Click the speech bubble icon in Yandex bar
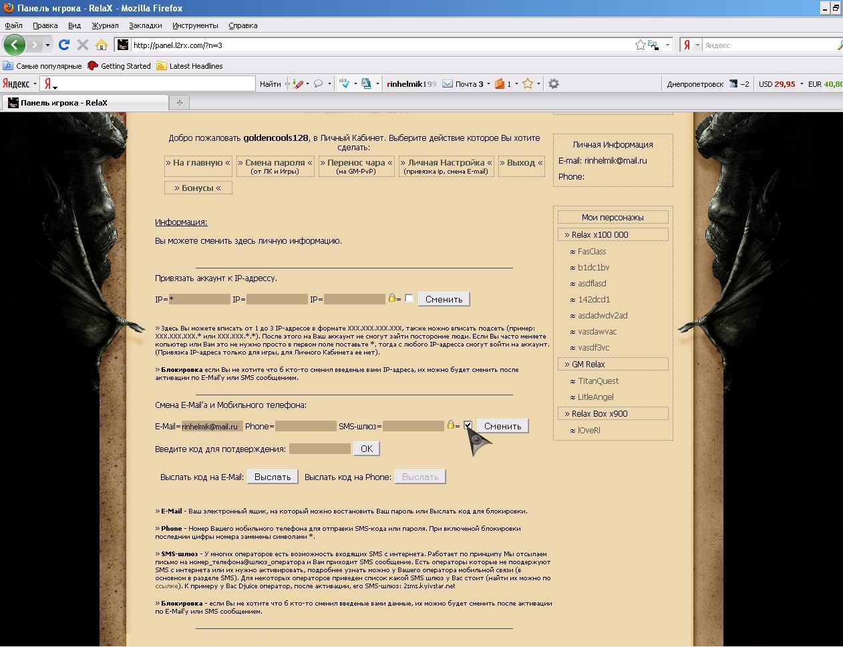This screenshot has width=843, height=647. (319, 83)
